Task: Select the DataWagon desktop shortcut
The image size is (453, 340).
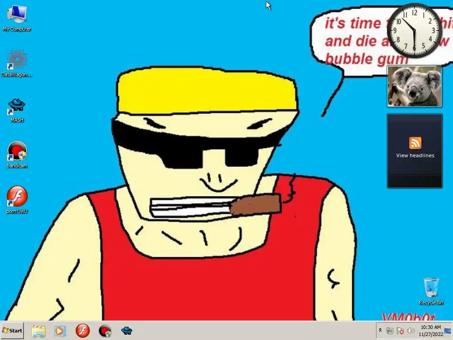Action: click(x=17, y=63)
